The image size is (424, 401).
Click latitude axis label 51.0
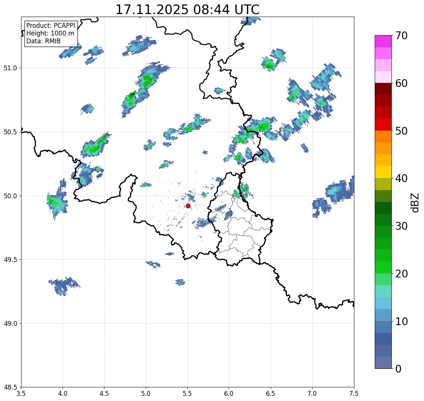[10, 68]
